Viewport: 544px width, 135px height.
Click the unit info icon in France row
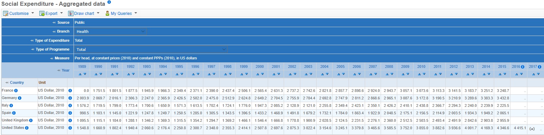click(x=70, y=91)
